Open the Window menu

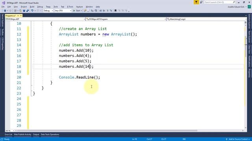(89, 7)
